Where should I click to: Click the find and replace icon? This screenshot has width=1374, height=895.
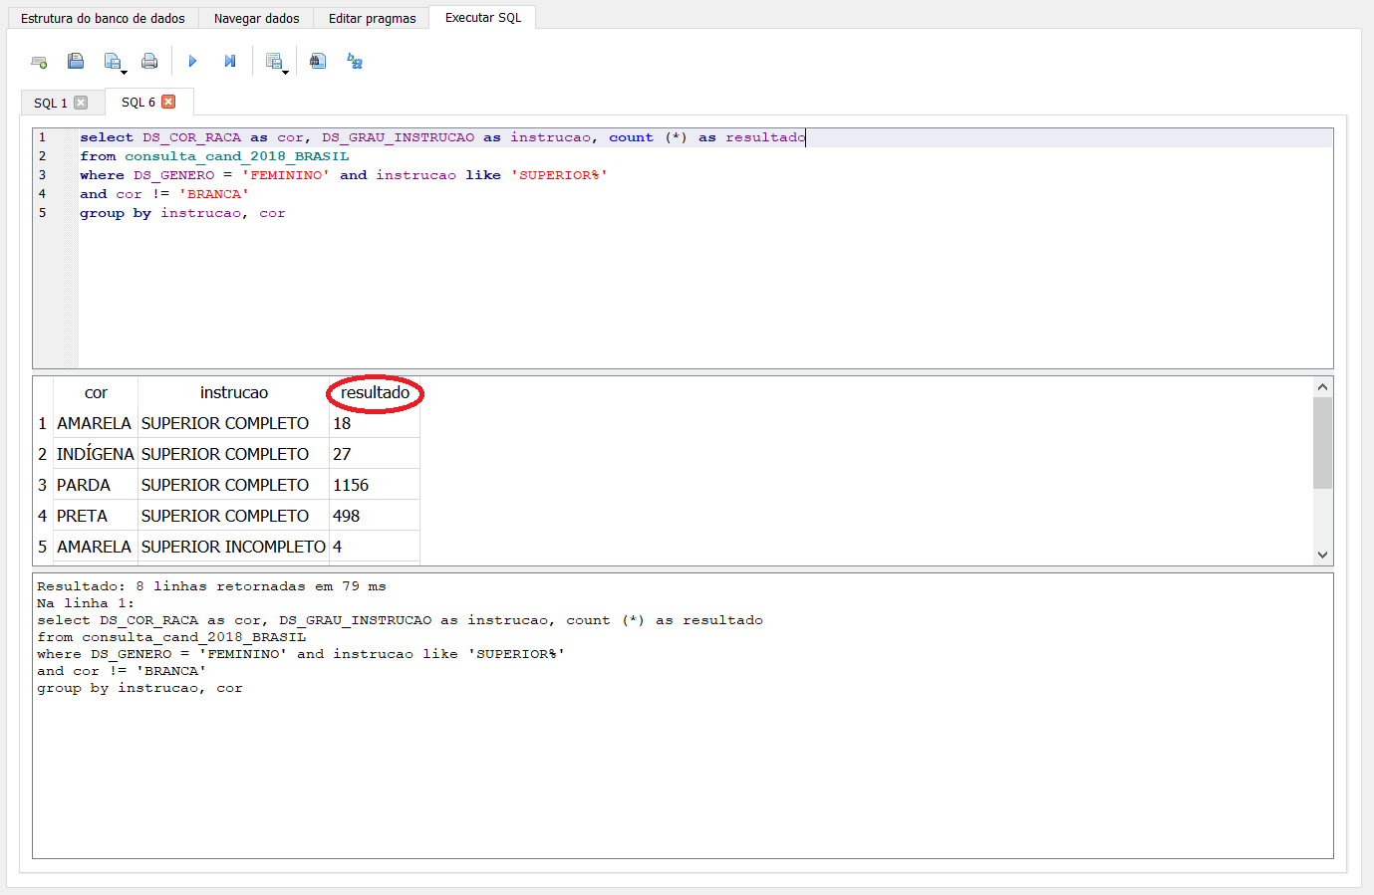point(355,62)
